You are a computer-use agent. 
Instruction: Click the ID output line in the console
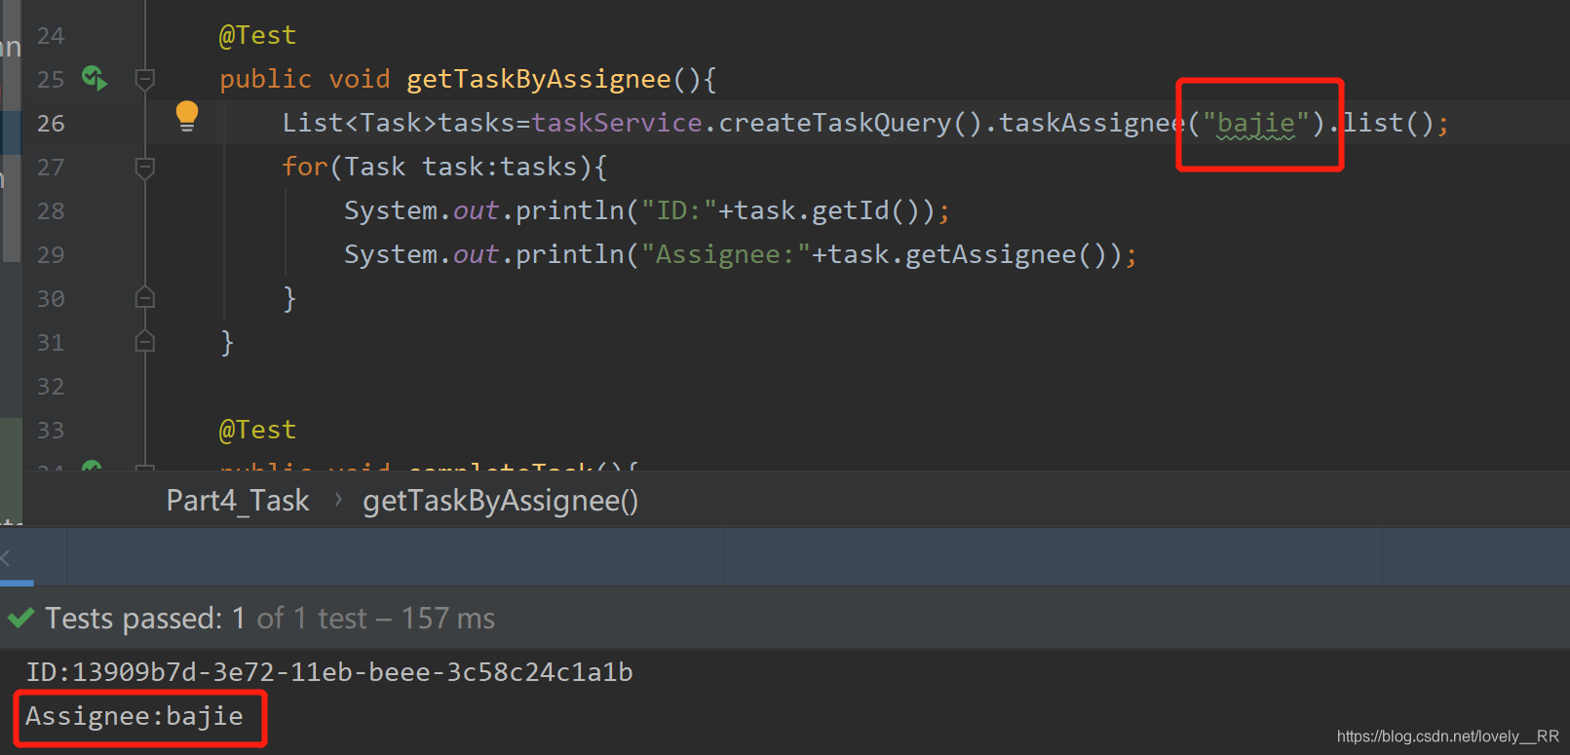point(329,672)
